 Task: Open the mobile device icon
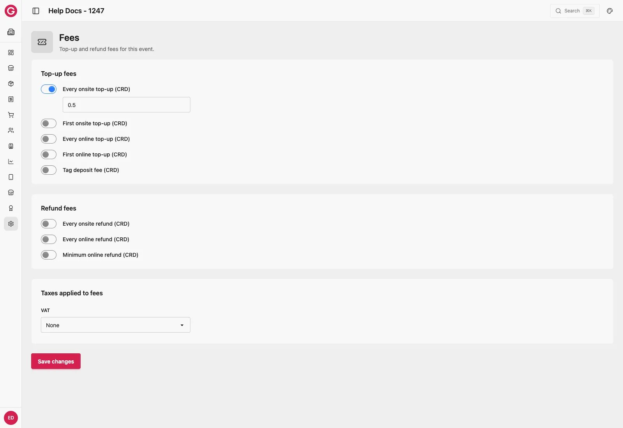pyautogui.click(x=11, y=177)
